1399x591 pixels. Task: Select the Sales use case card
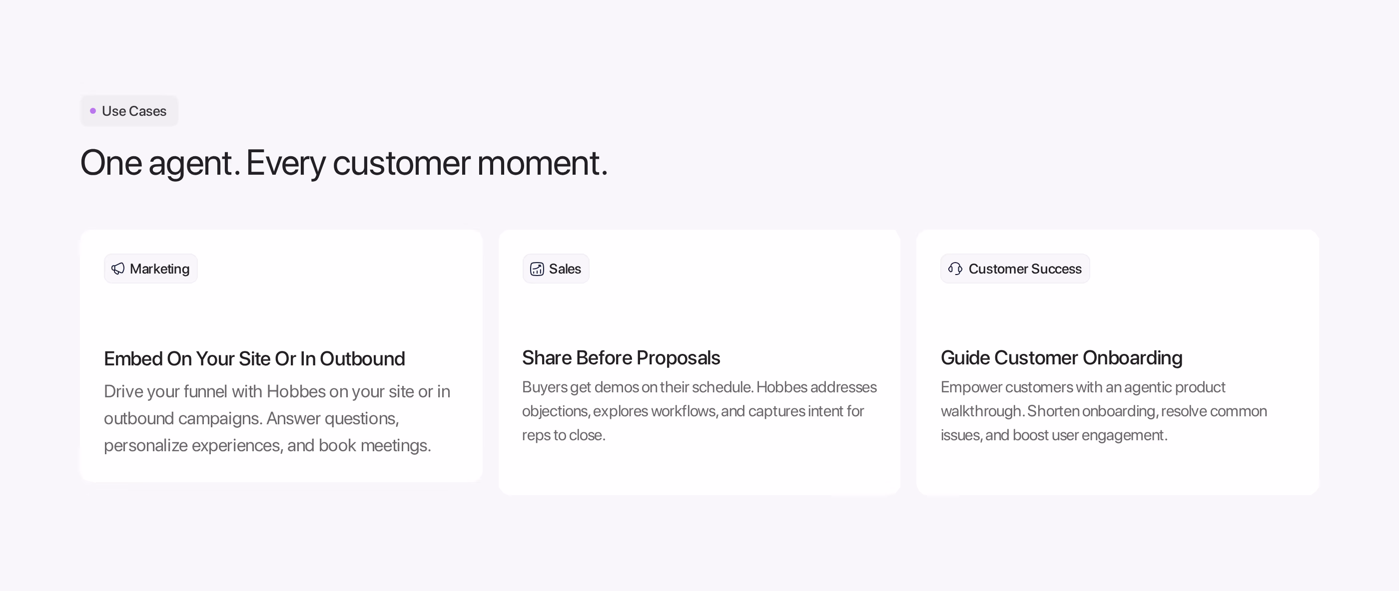(699, 362)
